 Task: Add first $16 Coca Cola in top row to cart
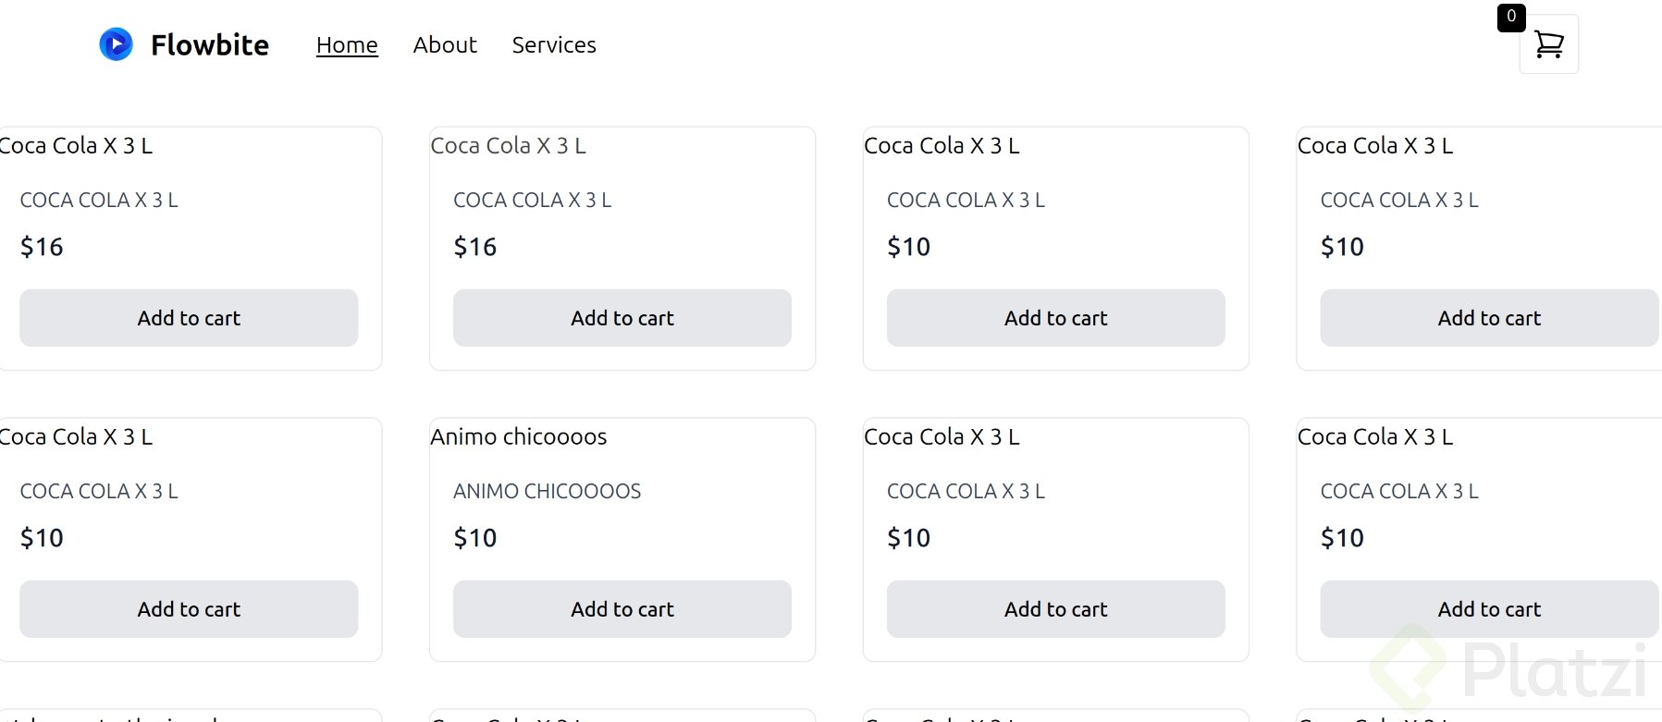point(189,318)
